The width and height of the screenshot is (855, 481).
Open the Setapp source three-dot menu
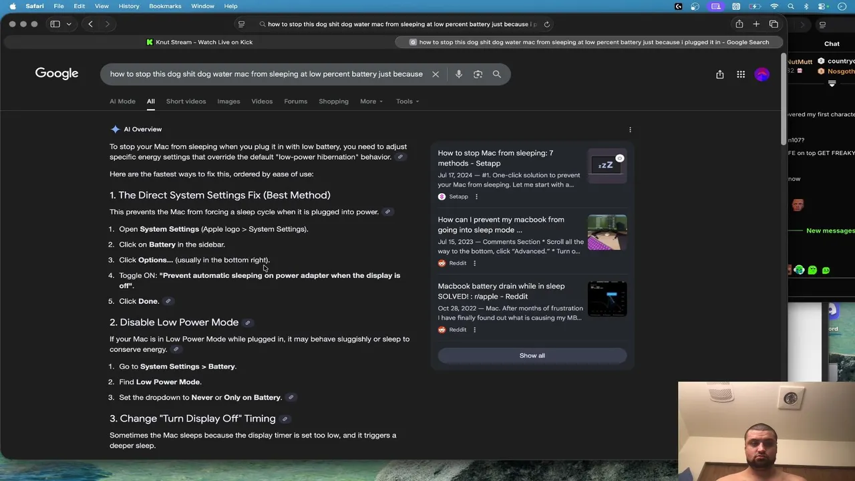coord(476,196)
